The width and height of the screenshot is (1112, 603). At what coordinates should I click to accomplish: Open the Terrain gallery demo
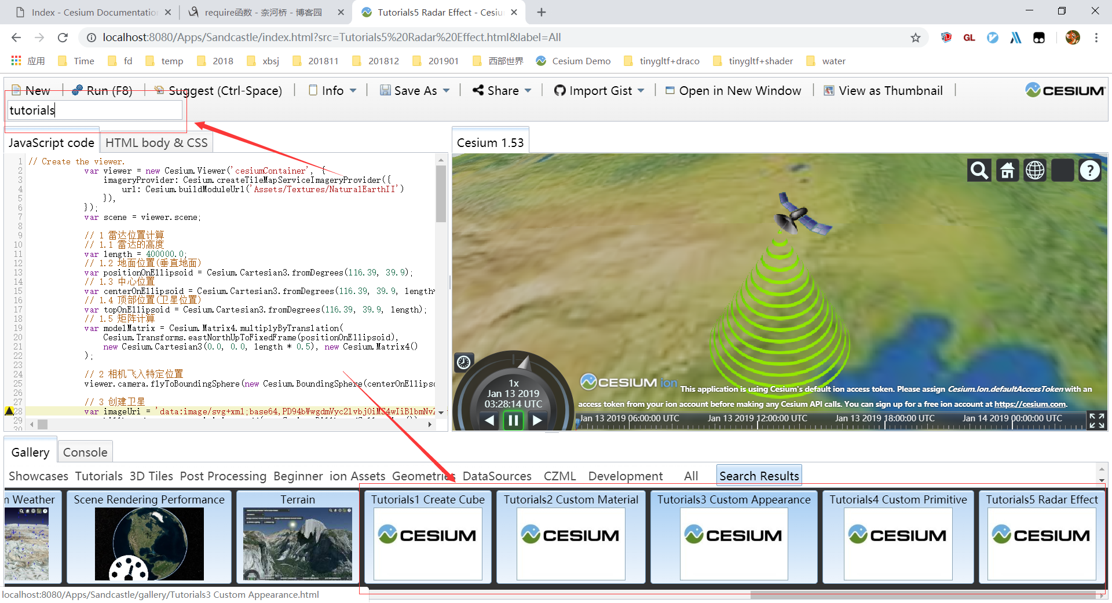(x=298, y=536)
